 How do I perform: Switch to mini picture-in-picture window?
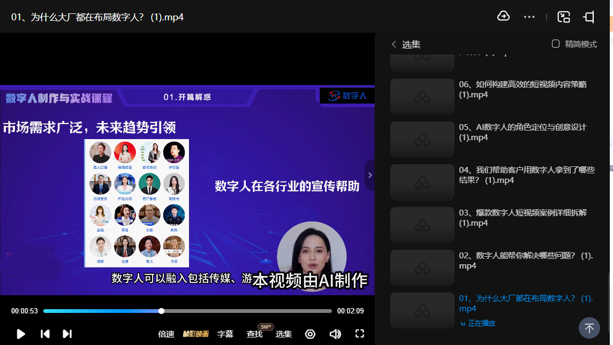pos(564,17)
